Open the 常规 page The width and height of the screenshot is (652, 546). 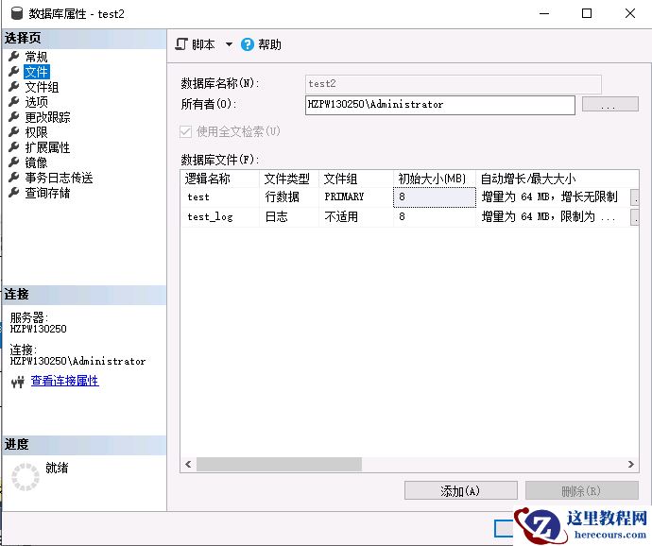tap(36, 57)
